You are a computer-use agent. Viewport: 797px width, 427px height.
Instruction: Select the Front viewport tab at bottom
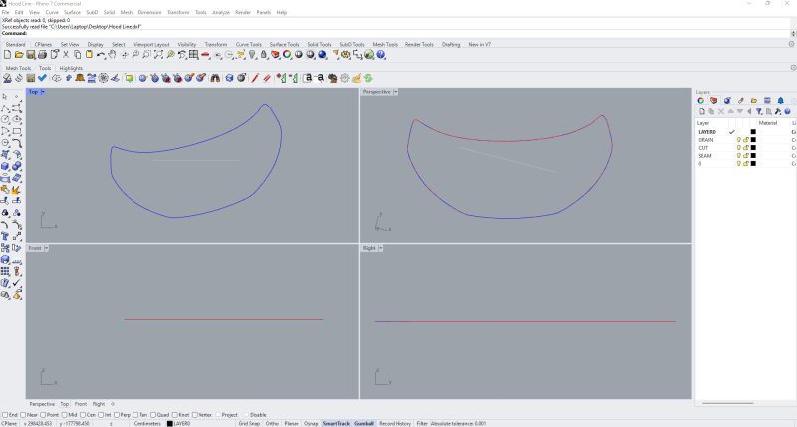pos(81,404)
